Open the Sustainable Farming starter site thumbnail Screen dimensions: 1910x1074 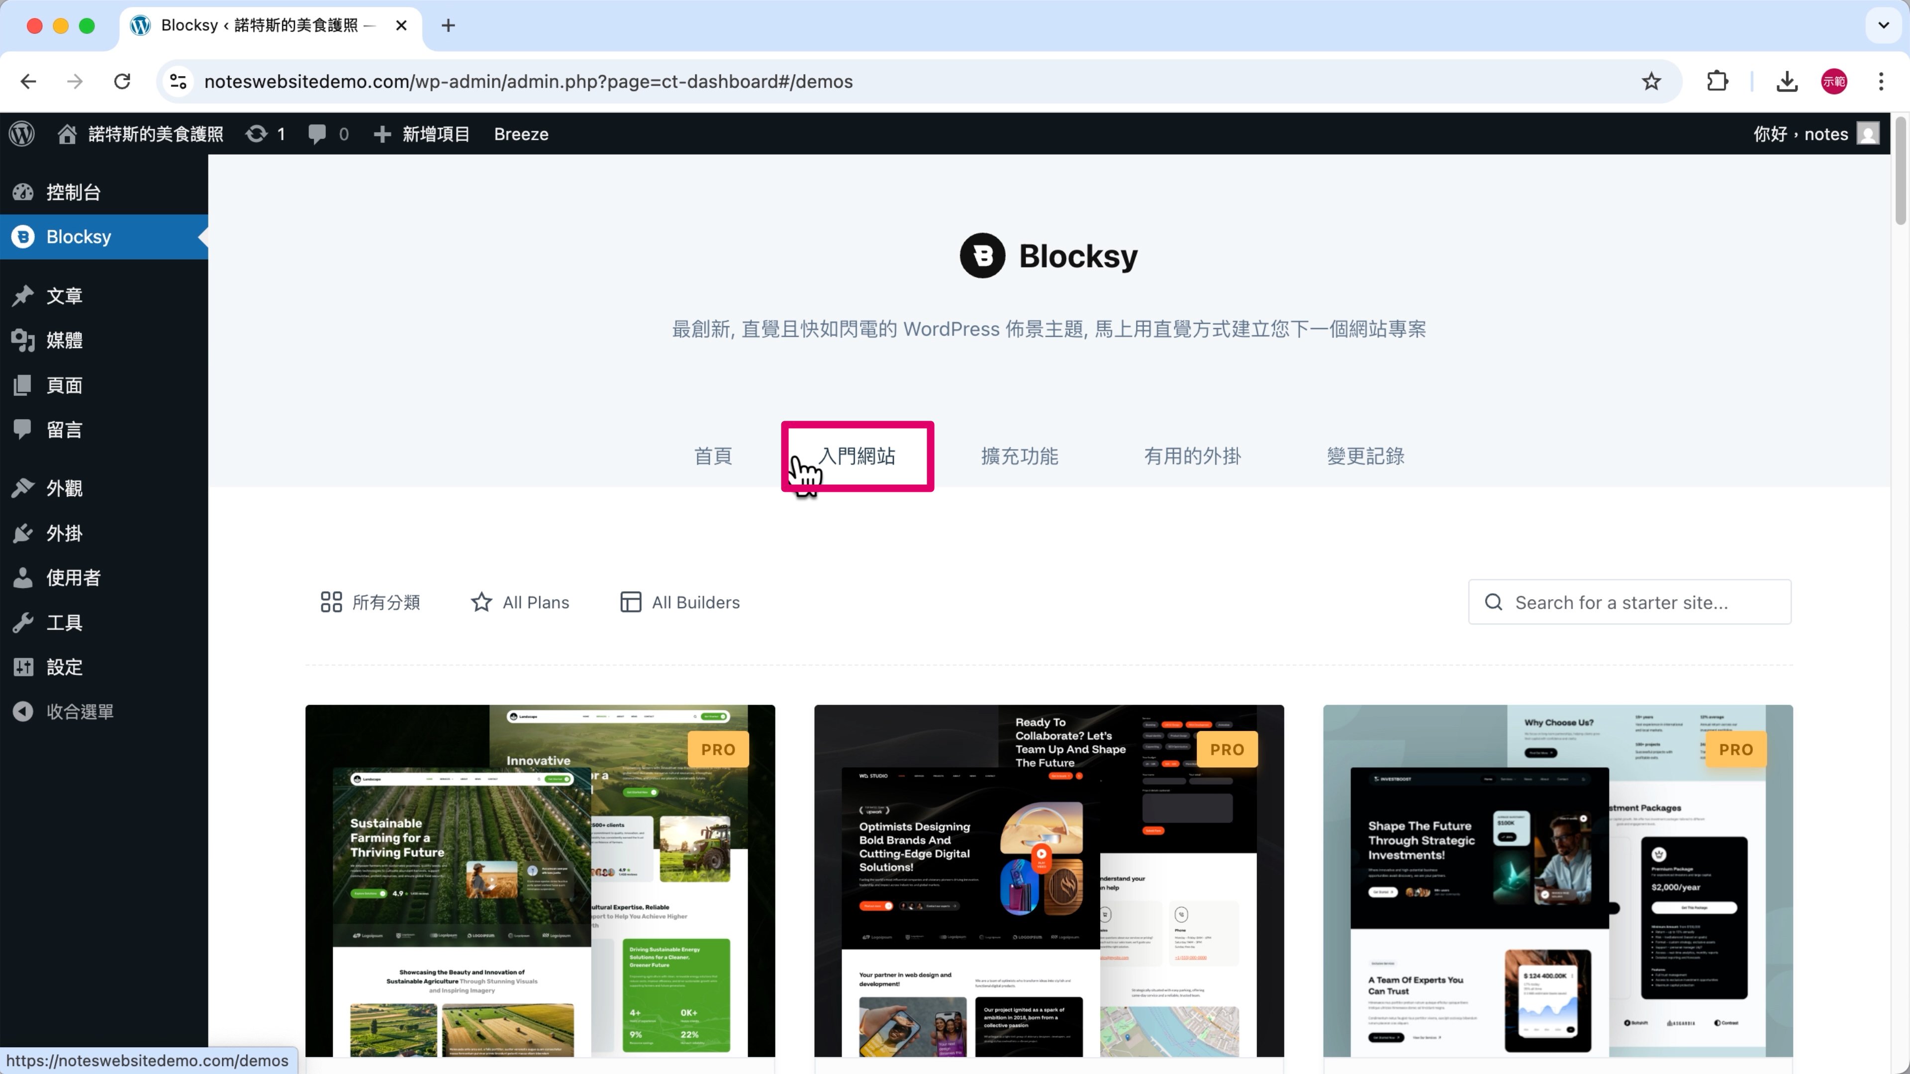tap(540, 881)
